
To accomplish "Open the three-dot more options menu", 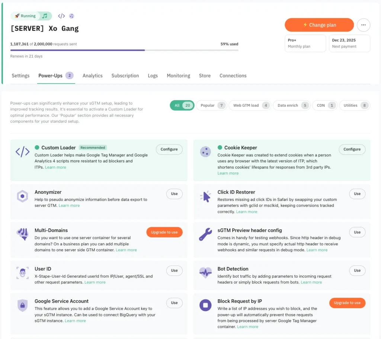I will [364, 25].
